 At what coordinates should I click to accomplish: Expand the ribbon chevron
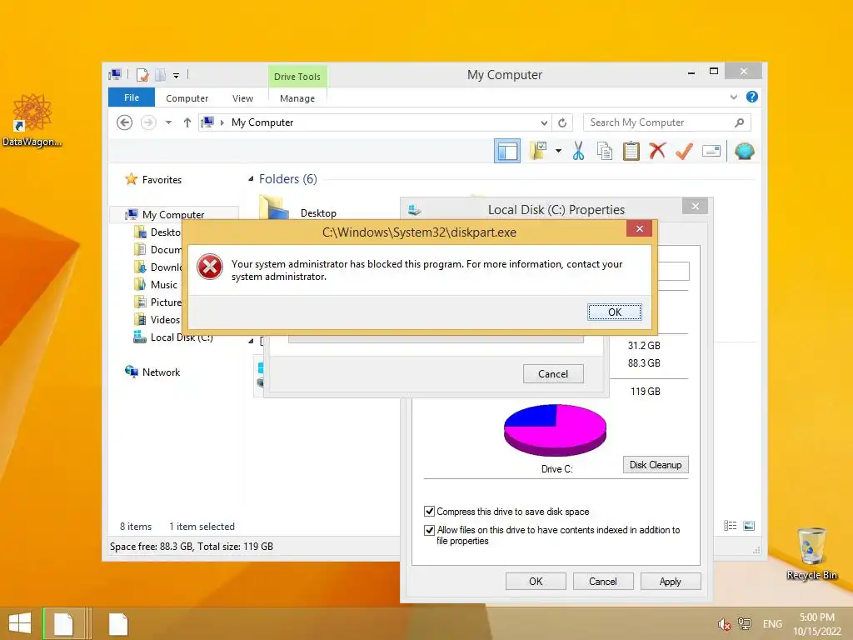tap(734, 97)
